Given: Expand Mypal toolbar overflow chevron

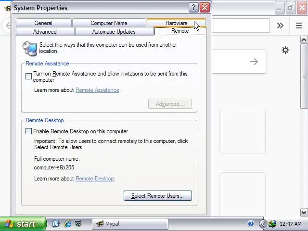Looking at the screenshot, I should pyautogui.click(x=280, y=26).
